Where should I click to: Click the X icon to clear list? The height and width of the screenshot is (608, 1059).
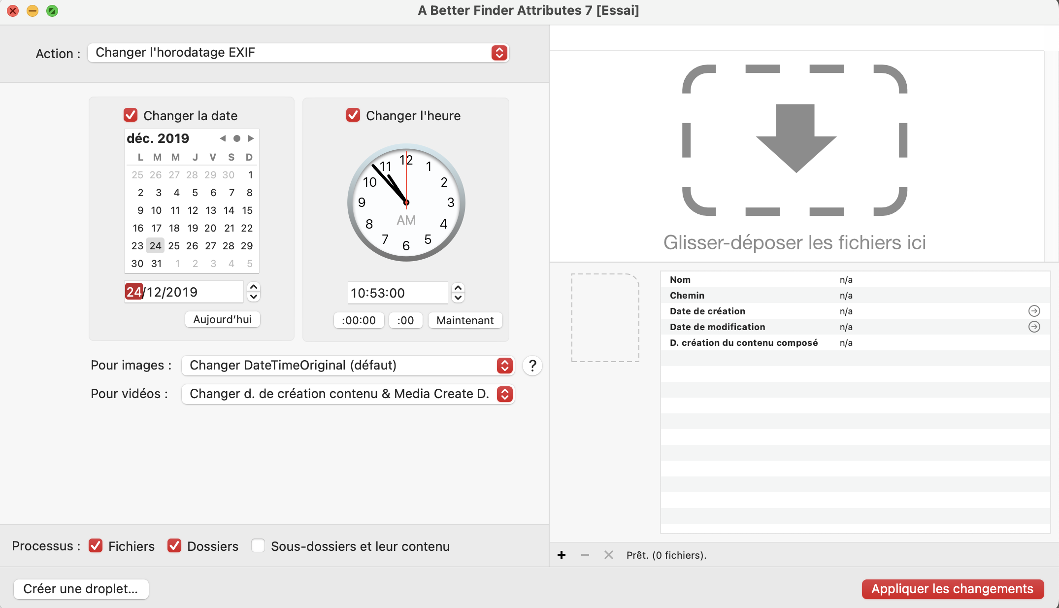pos(609,555)
